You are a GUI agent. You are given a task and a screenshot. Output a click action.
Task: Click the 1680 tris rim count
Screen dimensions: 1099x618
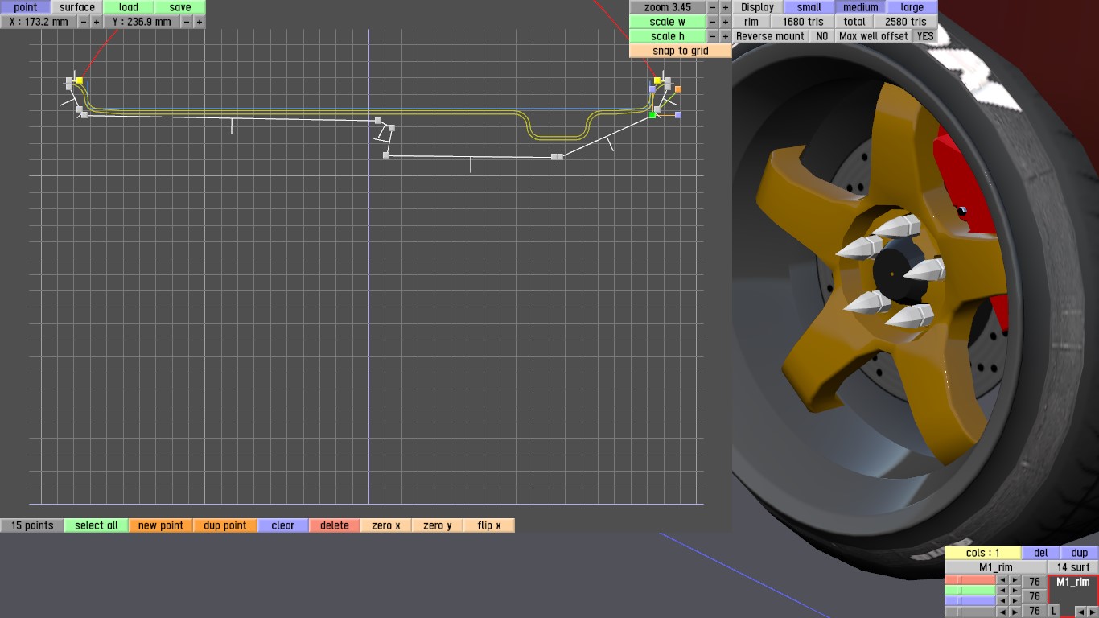tap(803, 22)
